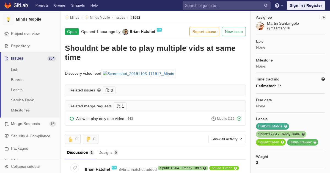Open Service Desk in sidebar
The image size is (330, 173).
[x=22, y=100]
